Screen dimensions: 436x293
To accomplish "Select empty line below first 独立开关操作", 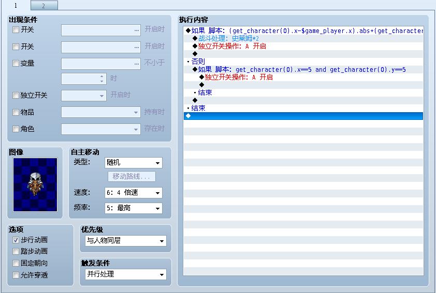I will click(x=303, y=54).
